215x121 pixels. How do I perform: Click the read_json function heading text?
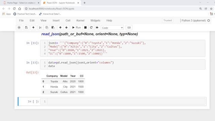90,34
